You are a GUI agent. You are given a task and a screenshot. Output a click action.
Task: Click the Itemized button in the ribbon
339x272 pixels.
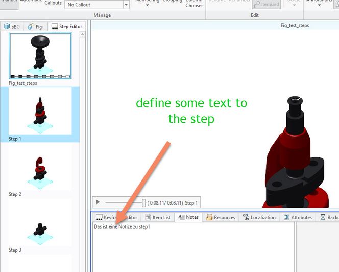click(x=266, y=4)
